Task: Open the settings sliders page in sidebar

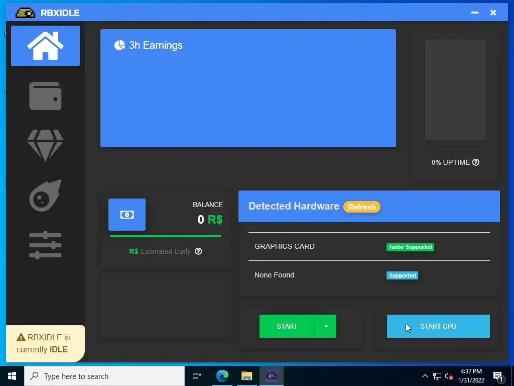Action: [45, 245]
